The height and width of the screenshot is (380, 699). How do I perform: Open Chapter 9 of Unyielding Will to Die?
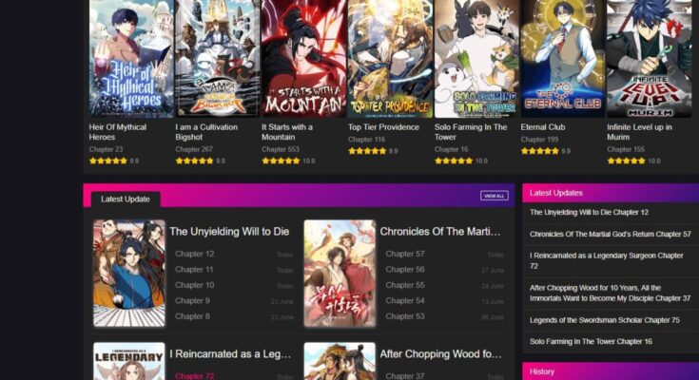(192, 301)
